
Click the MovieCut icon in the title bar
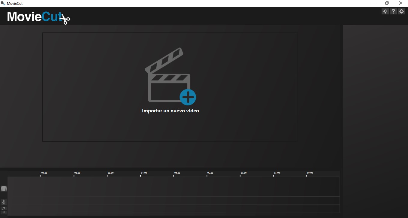pos(3,3)
